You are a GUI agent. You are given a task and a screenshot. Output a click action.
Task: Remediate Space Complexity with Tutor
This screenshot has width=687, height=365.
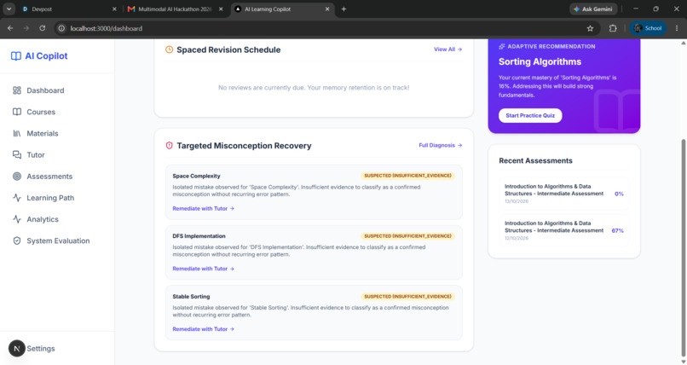(x=204, y=209)
